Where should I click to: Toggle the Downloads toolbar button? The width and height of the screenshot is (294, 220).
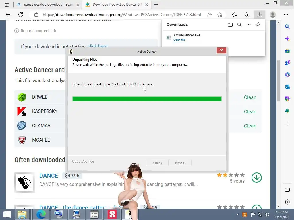tap(260, 15)
